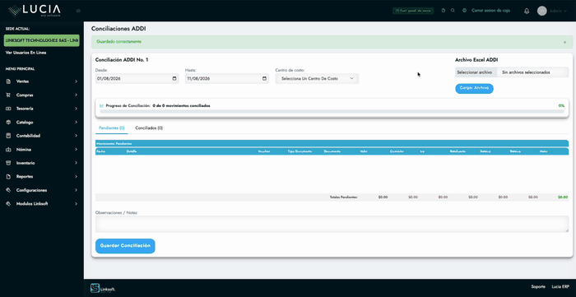Click the 0% progress percentage label
Image resolution: width=576 pixels, height=297 pixels.
click(x=561, y=106)
